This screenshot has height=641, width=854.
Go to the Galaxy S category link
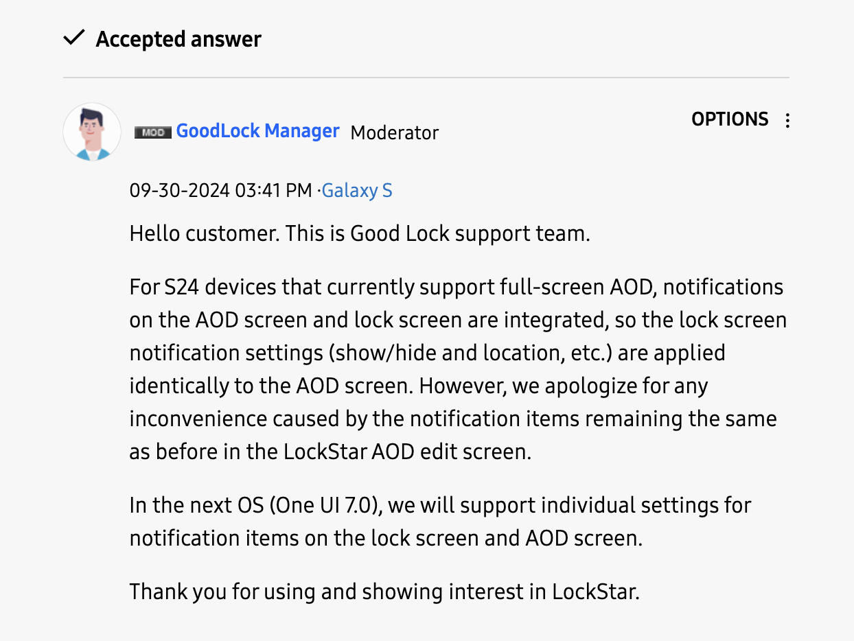[357, 190]
